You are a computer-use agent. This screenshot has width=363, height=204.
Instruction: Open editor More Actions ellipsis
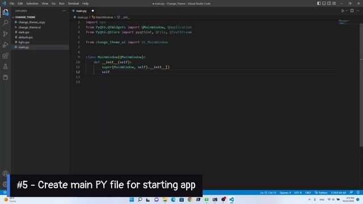pos(358,11)
